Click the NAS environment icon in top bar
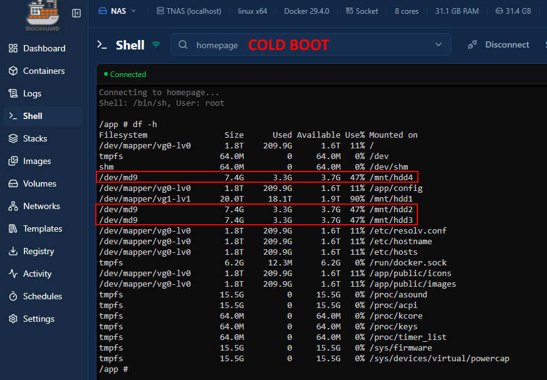This screenshot has width=547, height=380. (103, 11)
